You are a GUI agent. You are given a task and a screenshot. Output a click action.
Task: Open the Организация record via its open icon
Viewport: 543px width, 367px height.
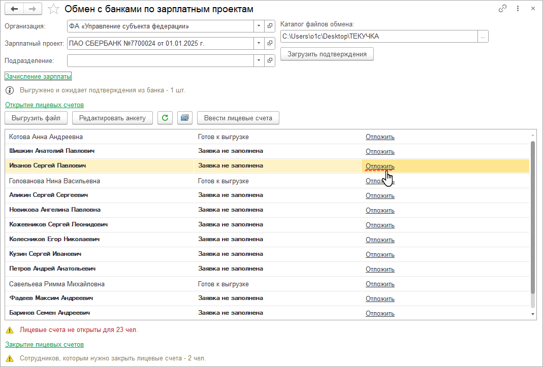point(270,26)
